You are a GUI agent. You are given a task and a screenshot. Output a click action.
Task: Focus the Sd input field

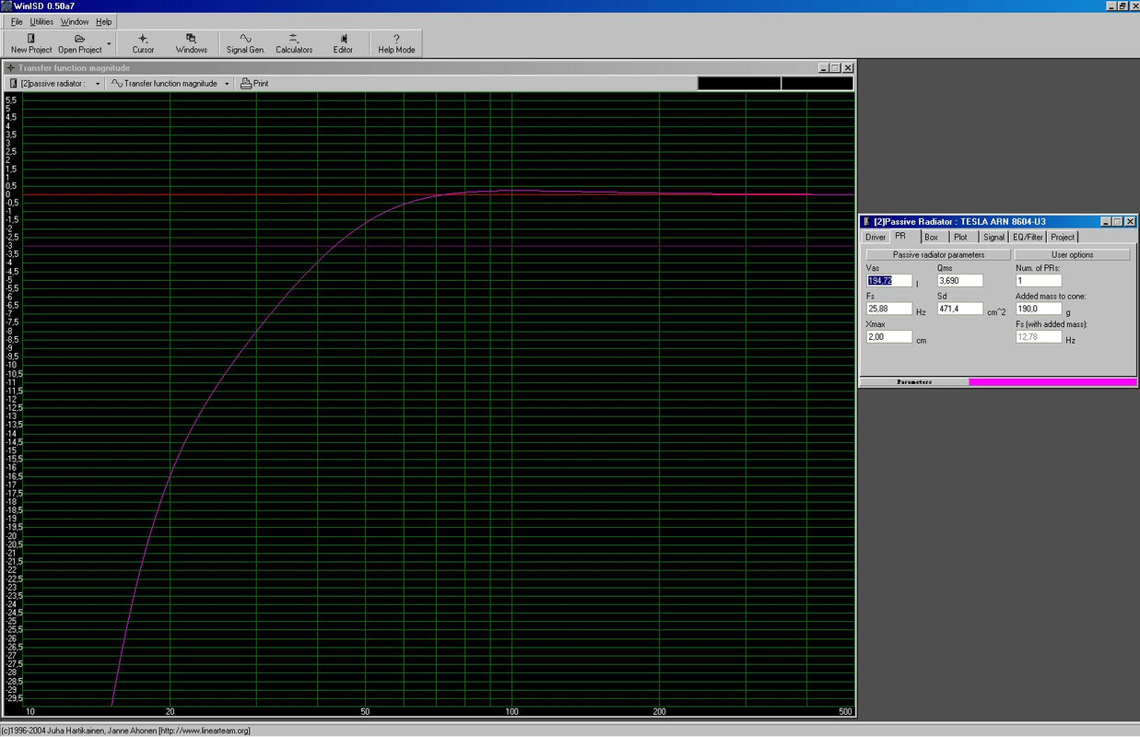coord(960,309)
